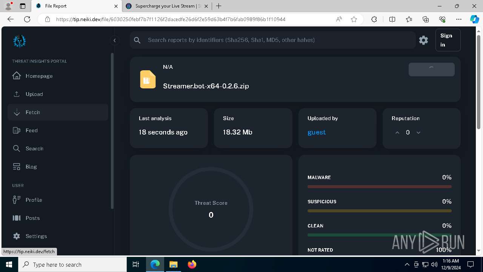Open a new browser tab
The height and width of the screenshot is (272, 483).
[218, 6]
